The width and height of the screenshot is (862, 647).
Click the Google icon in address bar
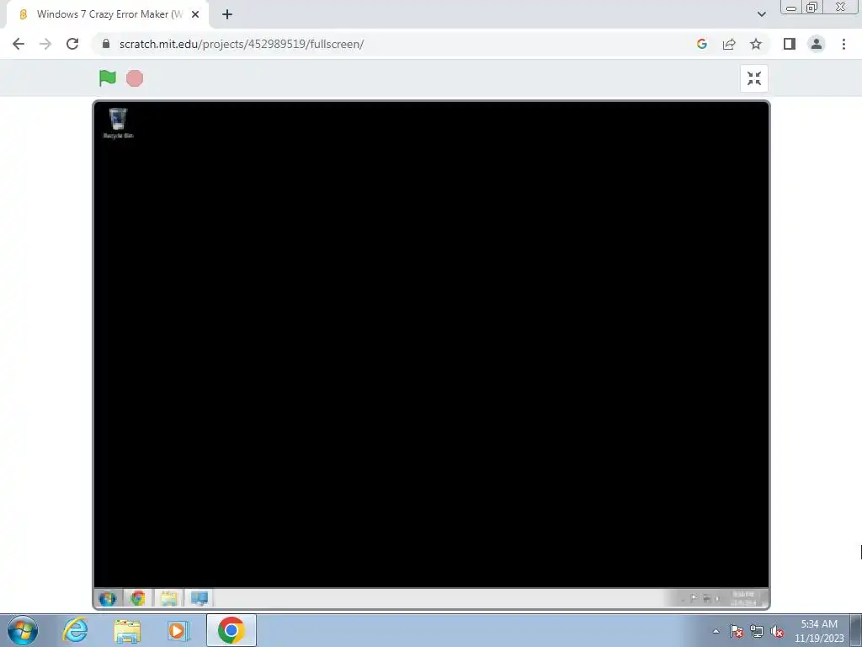[x=701, y=44]
